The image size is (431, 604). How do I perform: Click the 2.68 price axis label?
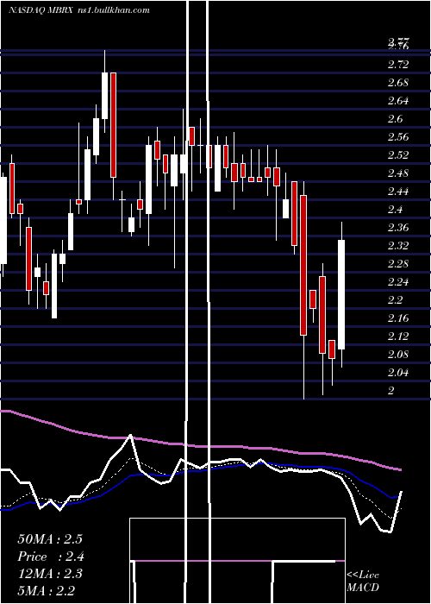coord(398,83)
